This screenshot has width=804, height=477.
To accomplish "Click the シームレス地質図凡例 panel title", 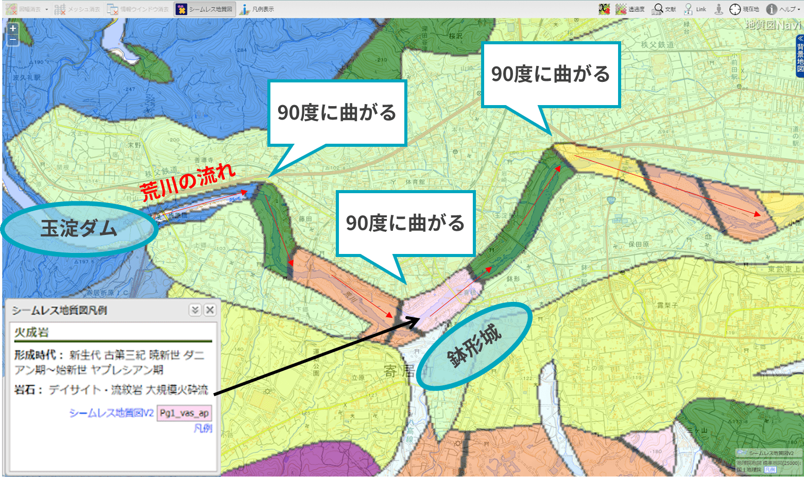I will pyautogui.click(x=60, y=310).
